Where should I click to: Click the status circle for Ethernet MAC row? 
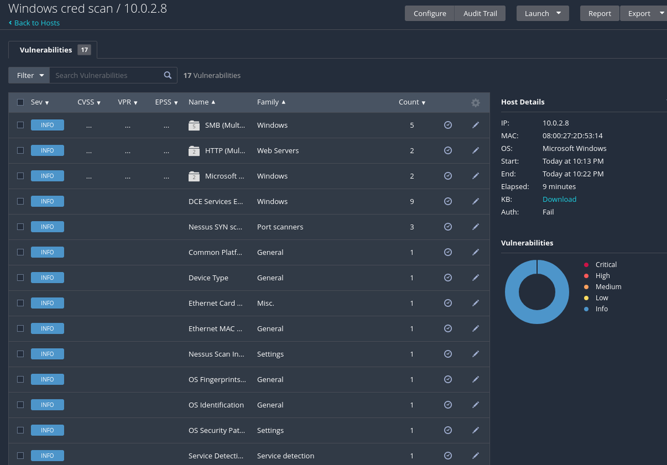click(448, 328)
